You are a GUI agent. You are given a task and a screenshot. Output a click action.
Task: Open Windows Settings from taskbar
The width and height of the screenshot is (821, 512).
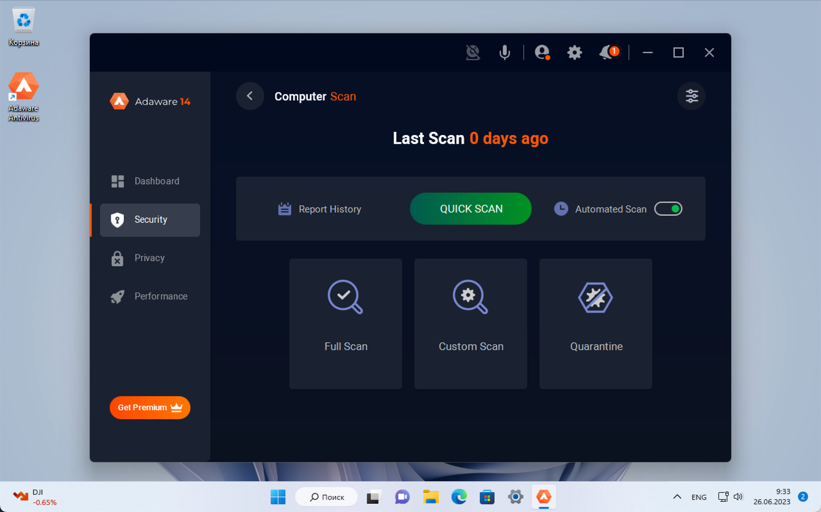[x=516, y=497]
